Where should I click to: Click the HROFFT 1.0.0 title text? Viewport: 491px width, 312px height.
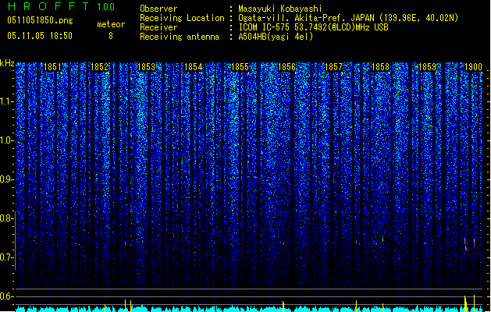coord(62,6)
